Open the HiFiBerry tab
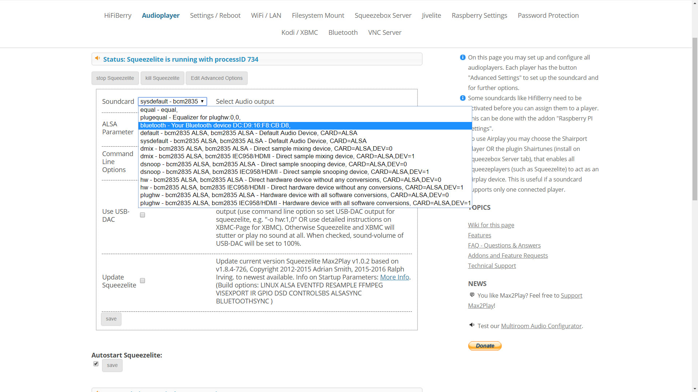 coord(117,16)
